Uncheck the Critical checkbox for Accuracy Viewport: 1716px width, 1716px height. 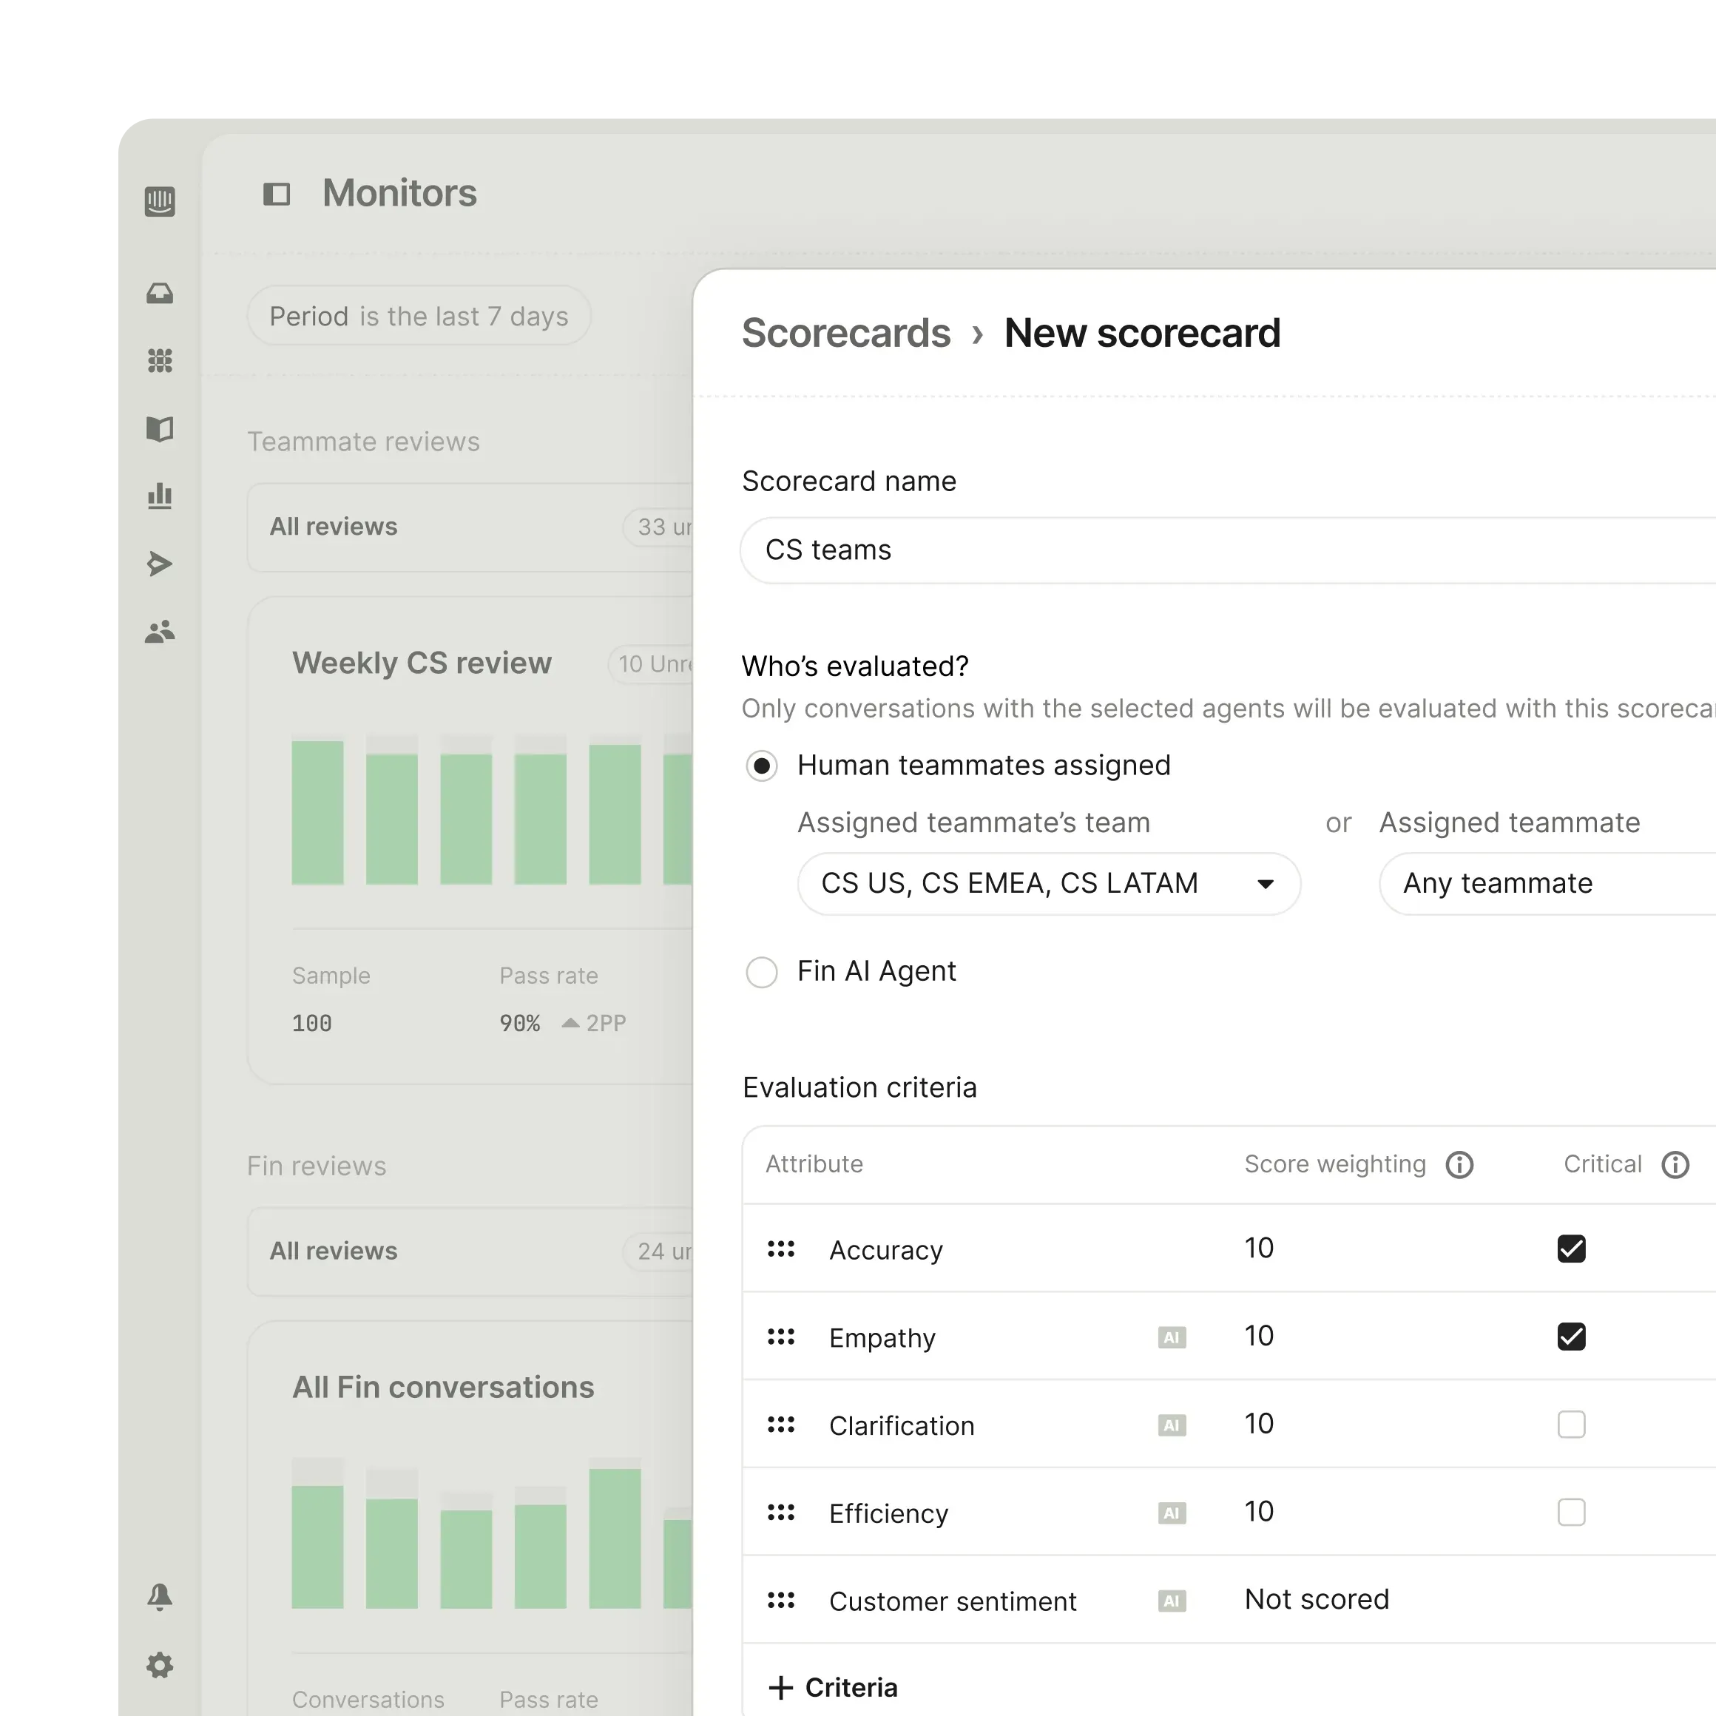[1571, 1249]
